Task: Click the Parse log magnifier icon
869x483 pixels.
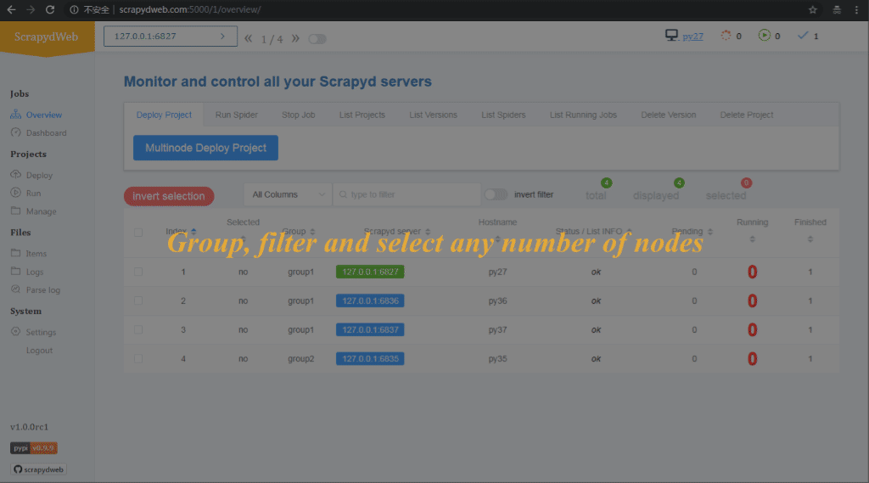Action: 15,289
